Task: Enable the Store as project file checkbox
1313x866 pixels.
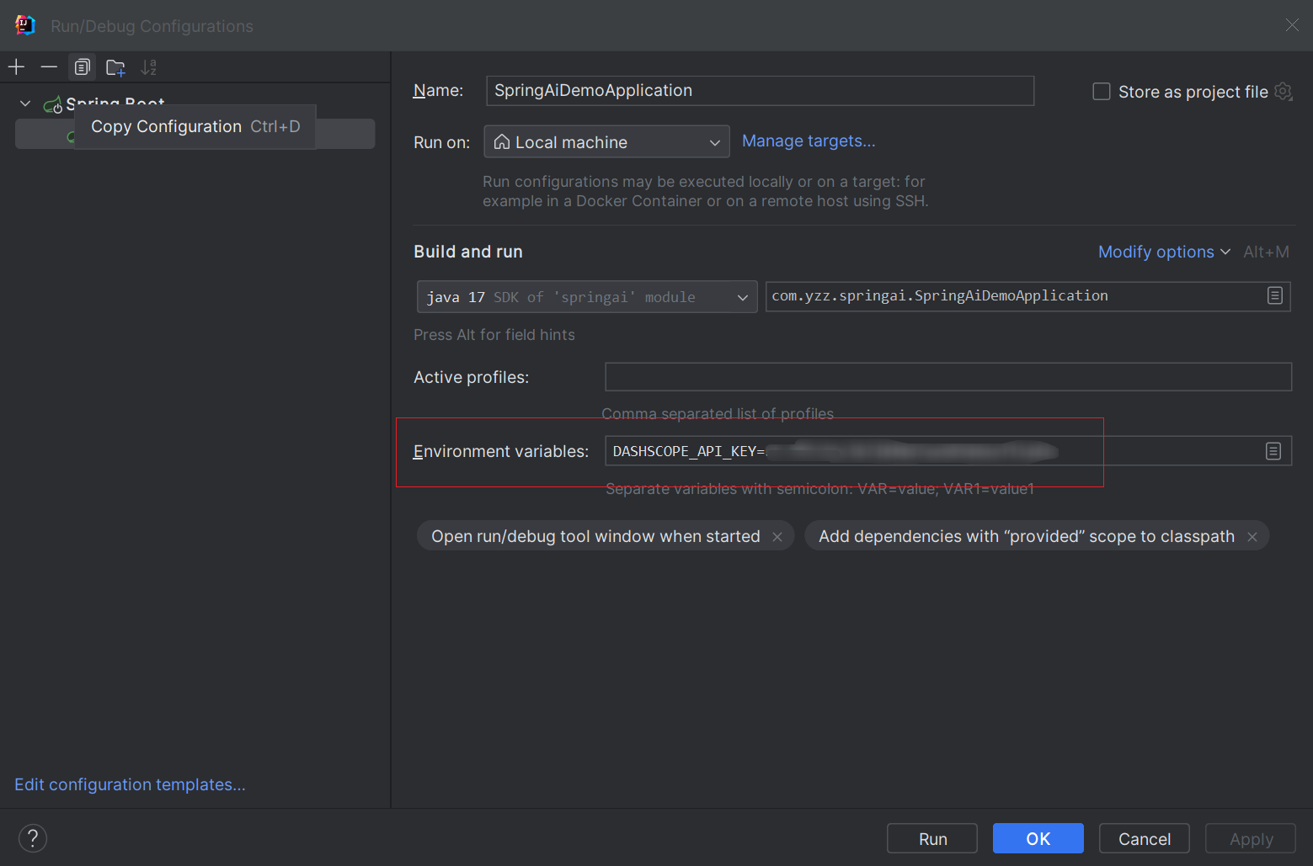Action: coord(1101,91)
